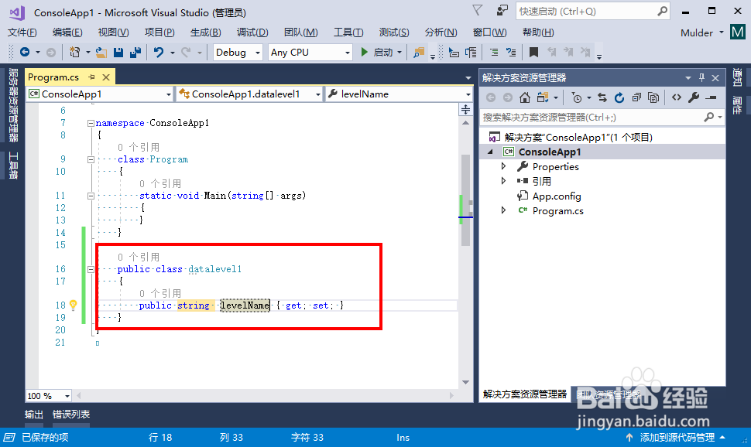
Task: Click the Save All icon
Action: tap(135, 52)
